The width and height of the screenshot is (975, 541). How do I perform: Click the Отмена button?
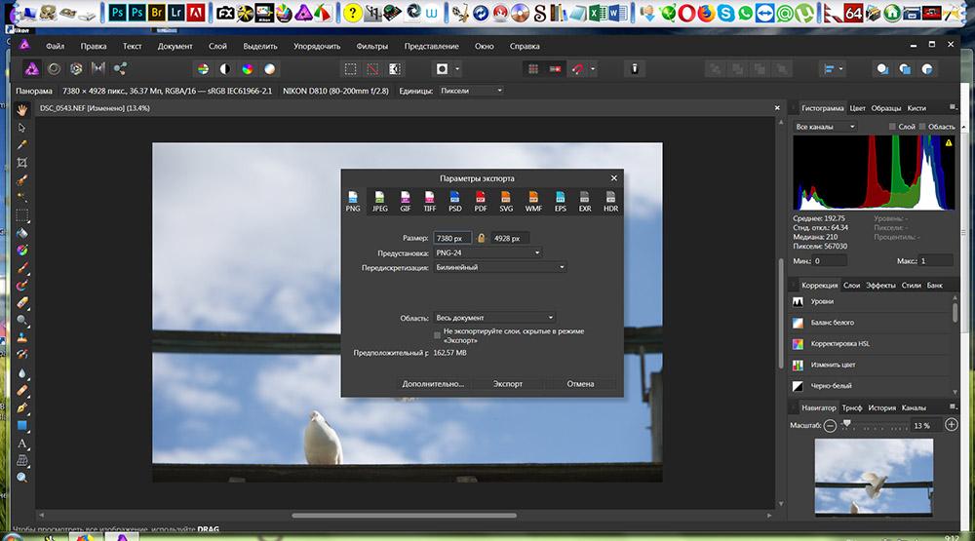click(x=580, y=384)
